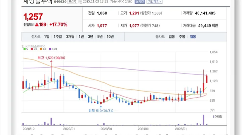Click the stock code 049630
Viewport: 242px width, 135px height.
click(x=60, y=2)
